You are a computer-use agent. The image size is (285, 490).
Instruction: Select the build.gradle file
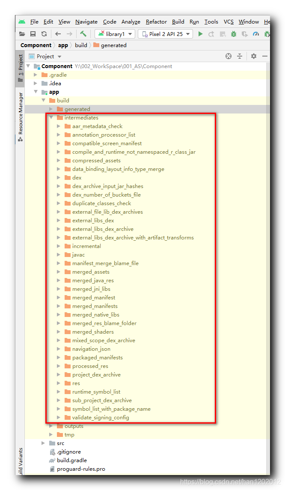click(72, 460)
